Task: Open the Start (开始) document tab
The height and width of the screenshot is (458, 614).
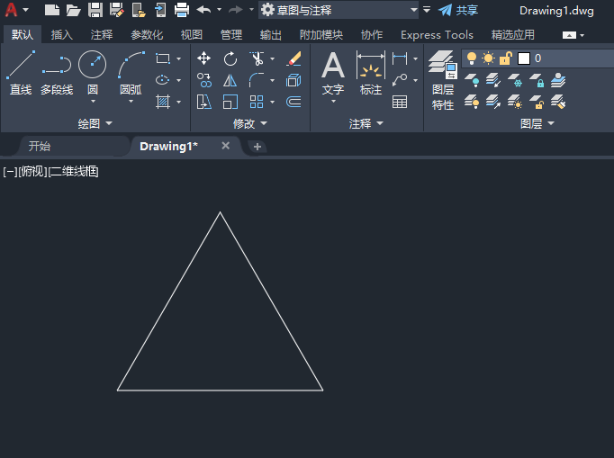Action: (40, 146)
